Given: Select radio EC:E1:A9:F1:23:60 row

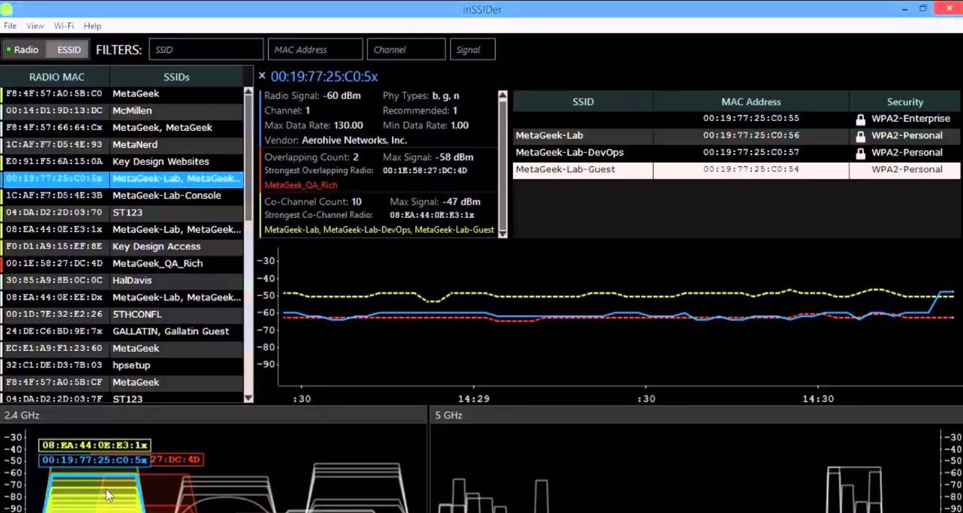Looking at the screenshot, I should [x=123, y=348].
